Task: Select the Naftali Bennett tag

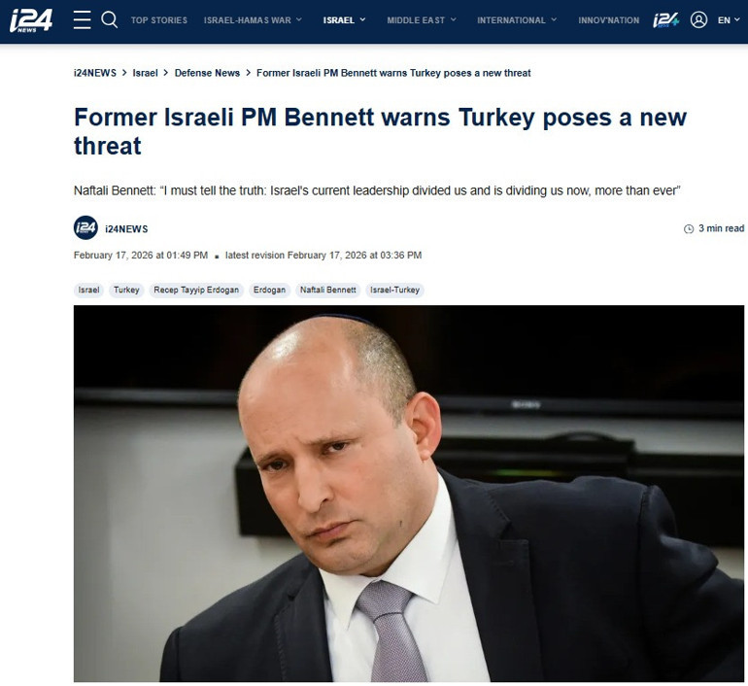Action: click(x=327, y=291)
